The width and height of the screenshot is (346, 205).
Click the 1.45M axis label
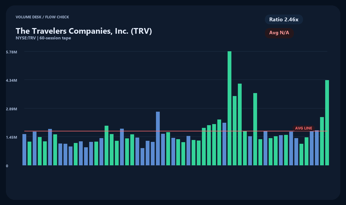12,137
